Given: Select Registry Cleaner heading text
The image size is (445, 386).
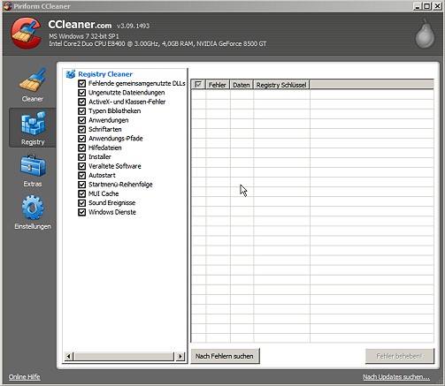Looking at the screenshot, I should (105, 74).
